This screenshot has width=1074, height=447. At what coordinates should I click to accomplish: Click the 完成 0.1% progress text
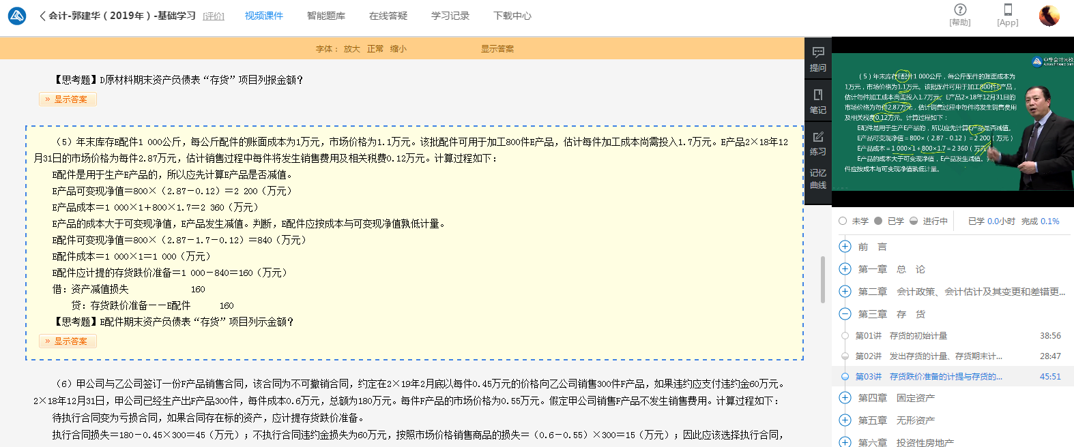tap(1041, 221)
